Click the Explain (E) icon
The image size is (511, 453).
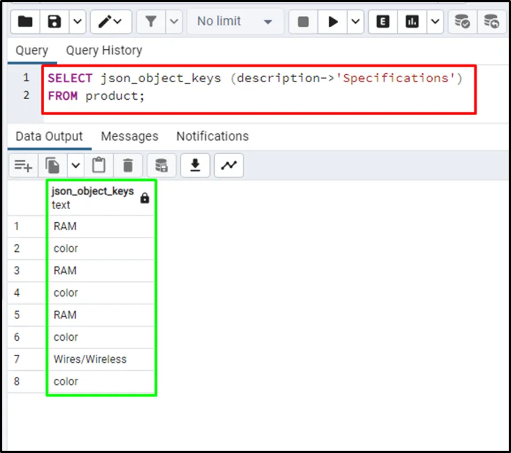(x=383, y=22)
